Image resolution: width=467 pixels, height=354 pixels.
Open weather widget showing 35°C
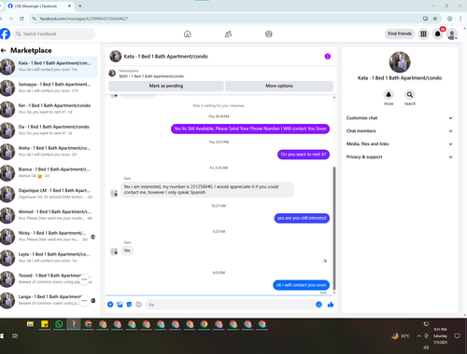[x=401, y=335]
